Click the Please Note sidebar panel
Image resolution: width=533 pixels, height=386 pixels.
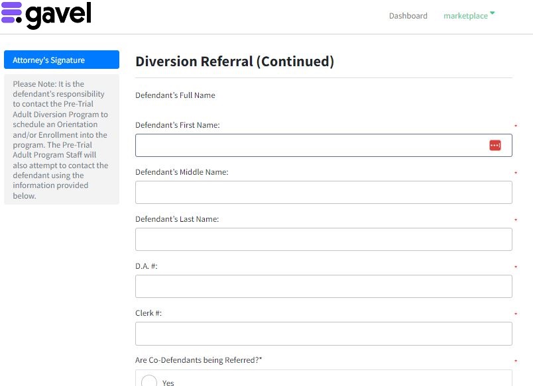coord(62,140)
